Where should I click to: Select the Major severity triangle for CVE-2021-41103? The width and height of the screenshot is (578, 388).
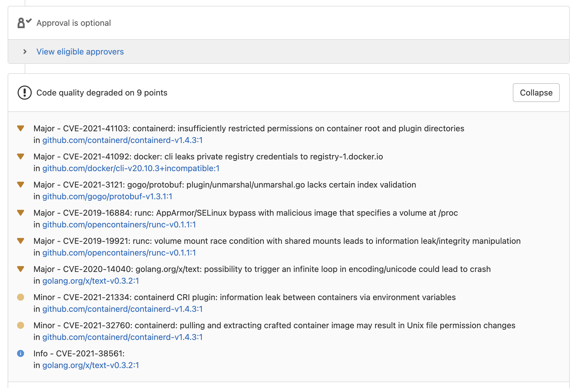pyautogui.click(x=21, y=128)
